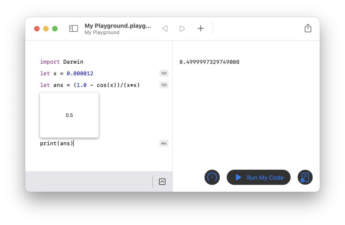Click the 0.5 inline result popup
345x225 pixels.
tap(69, 115)
